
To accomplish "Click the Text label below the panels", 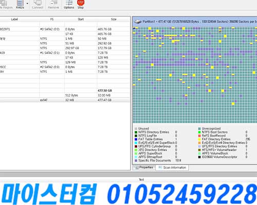I will pos(141,179).
